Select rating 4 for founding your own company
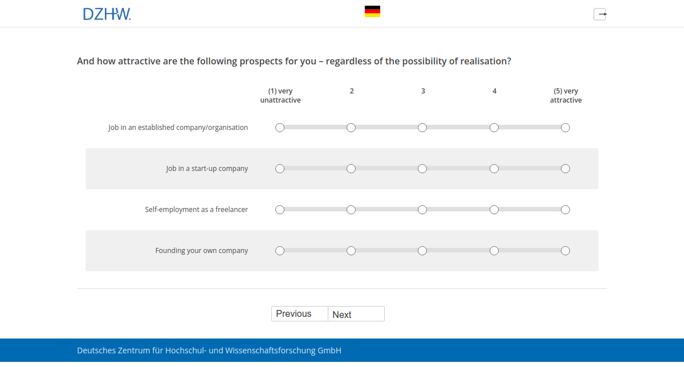This screenshot has height=367, width=684. [494, 250]
